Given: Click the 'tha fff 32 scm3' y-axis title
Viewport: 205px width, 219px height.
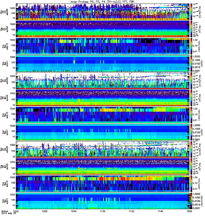Looking at the screenshot, I should 4,29.
